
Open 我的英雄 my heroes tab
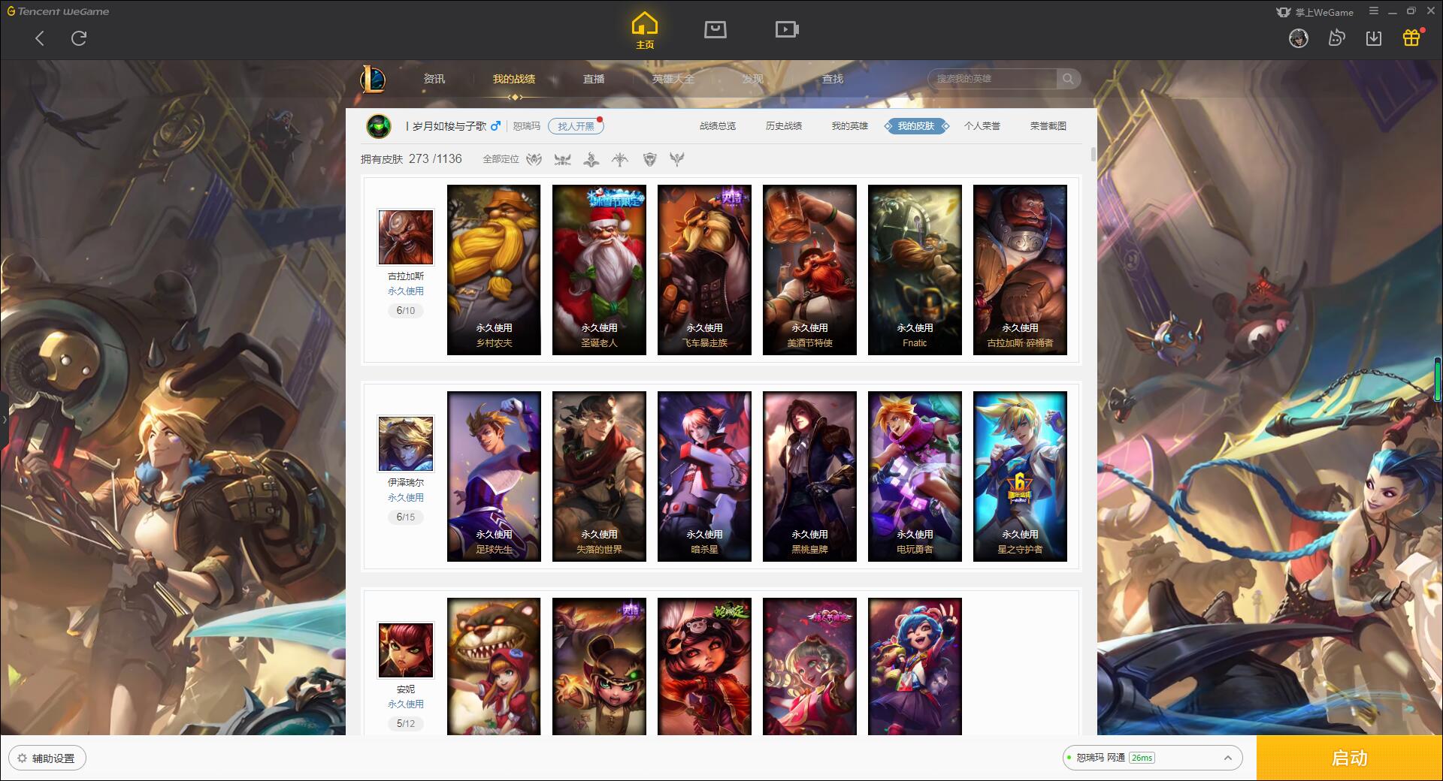849,126
